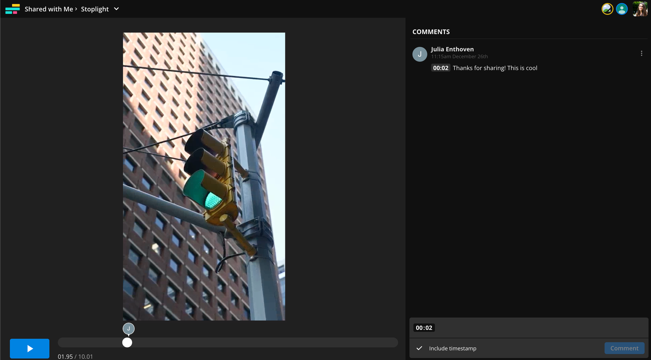Open the Shared with Me breadcrumb
651x360 pixels.
coord(49,9)
